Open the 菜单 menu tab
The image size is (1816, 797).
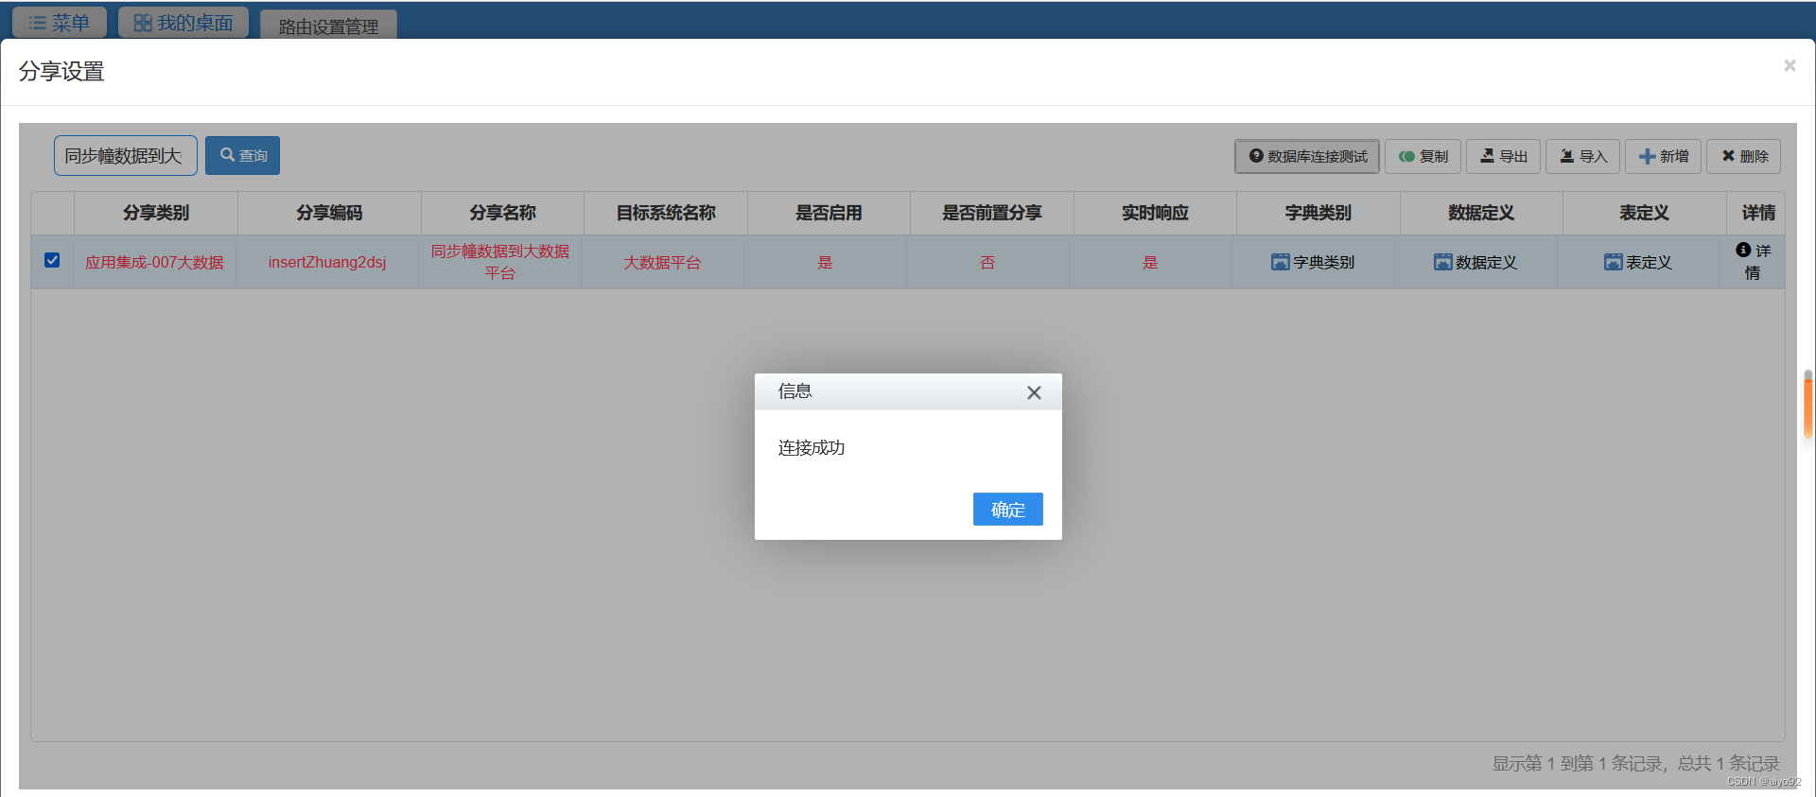tap(60, 22)
